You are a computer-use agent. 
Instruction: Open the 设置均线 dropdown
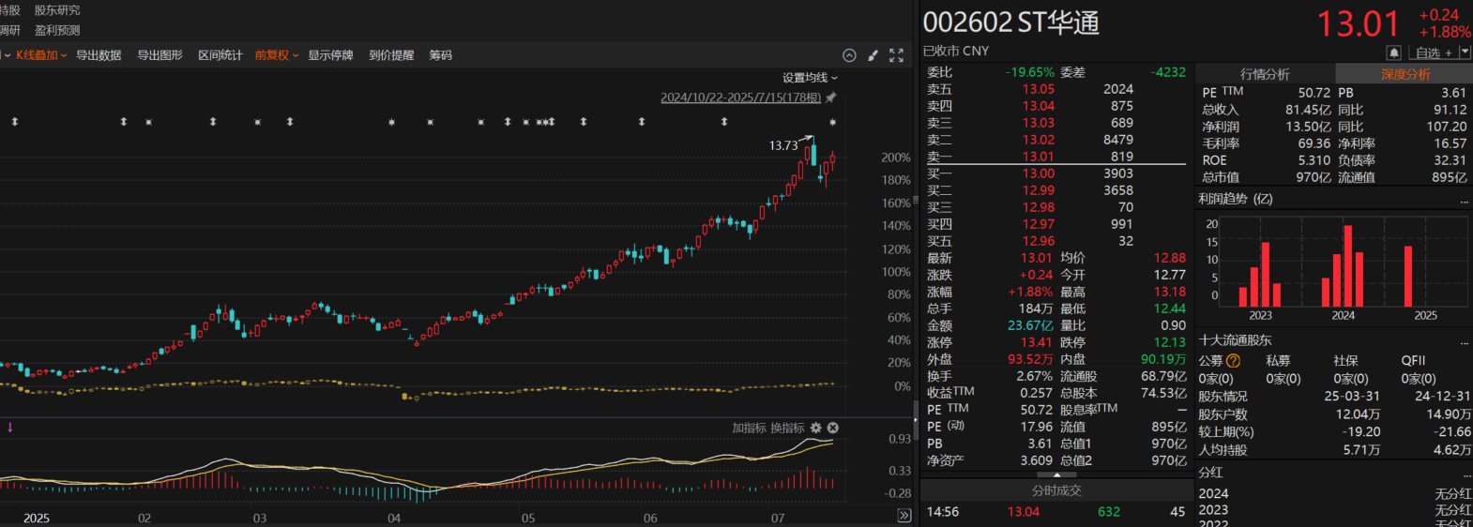pyautogui.click(x=810, y=78)
